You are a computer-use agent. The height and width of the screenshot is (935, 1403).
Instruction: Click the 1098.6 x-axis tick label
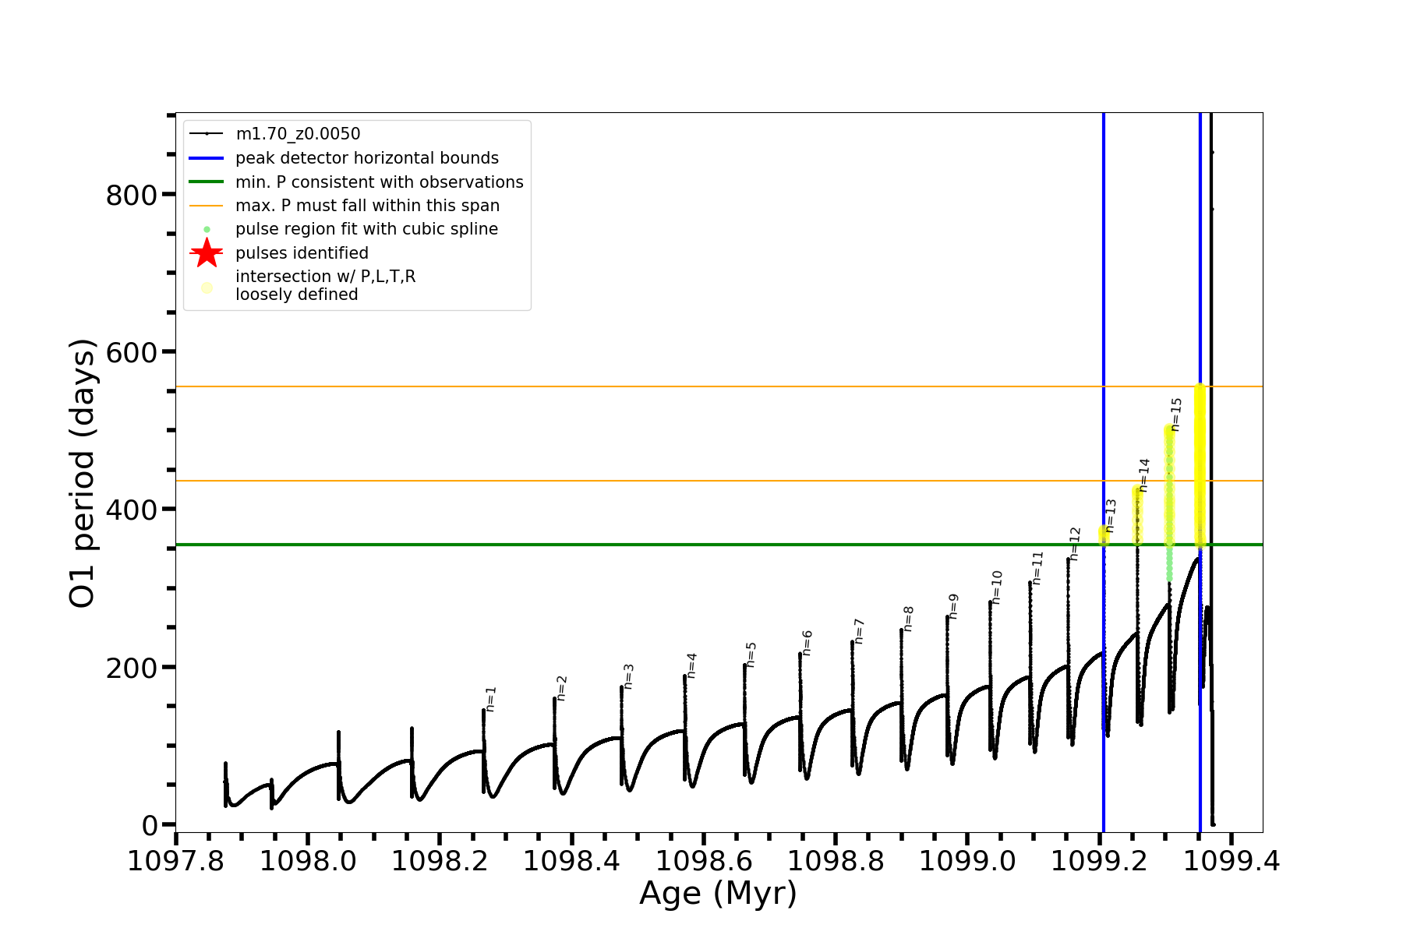point(704,861)
